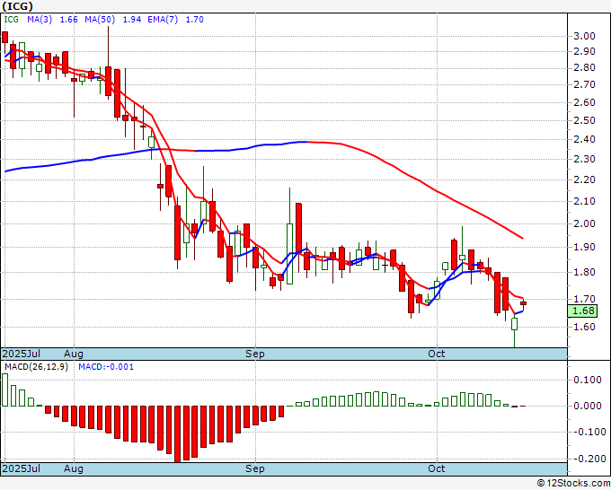Click the 2.00 price axis label

click(585, 223)
